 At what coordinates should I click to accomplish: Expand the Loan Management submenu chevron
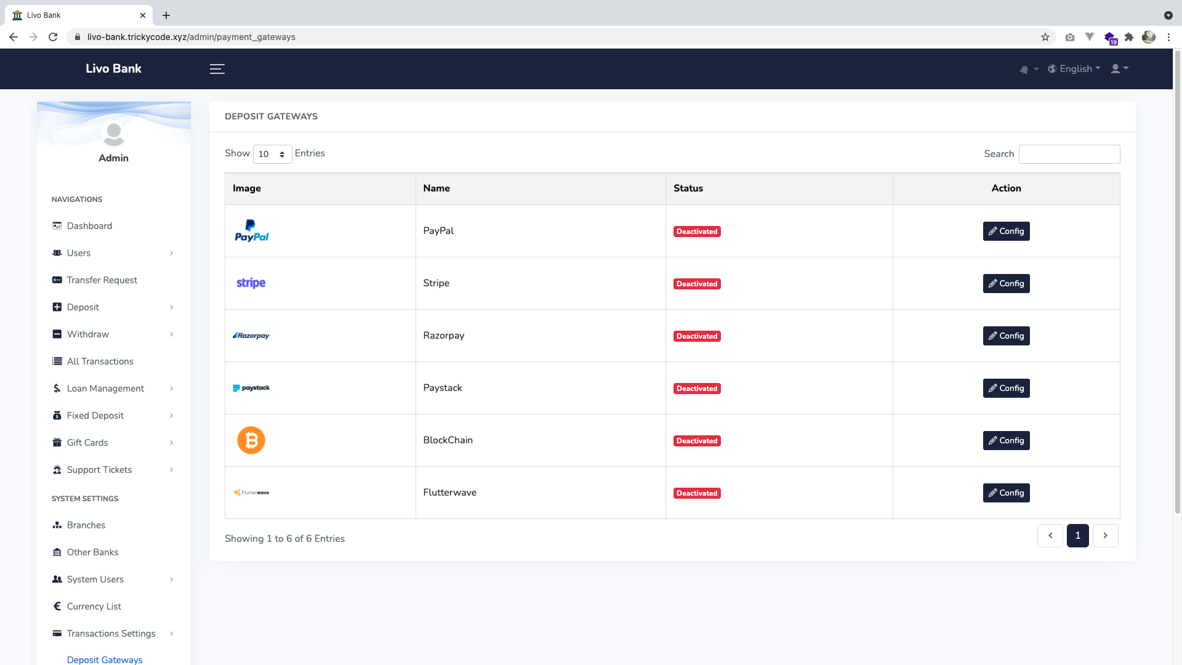[172, 389]
